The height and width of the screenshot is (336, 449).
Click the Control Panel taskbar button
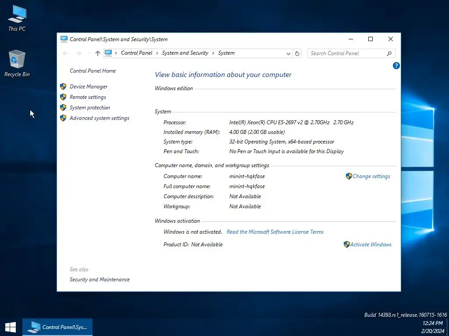point(57,327)
